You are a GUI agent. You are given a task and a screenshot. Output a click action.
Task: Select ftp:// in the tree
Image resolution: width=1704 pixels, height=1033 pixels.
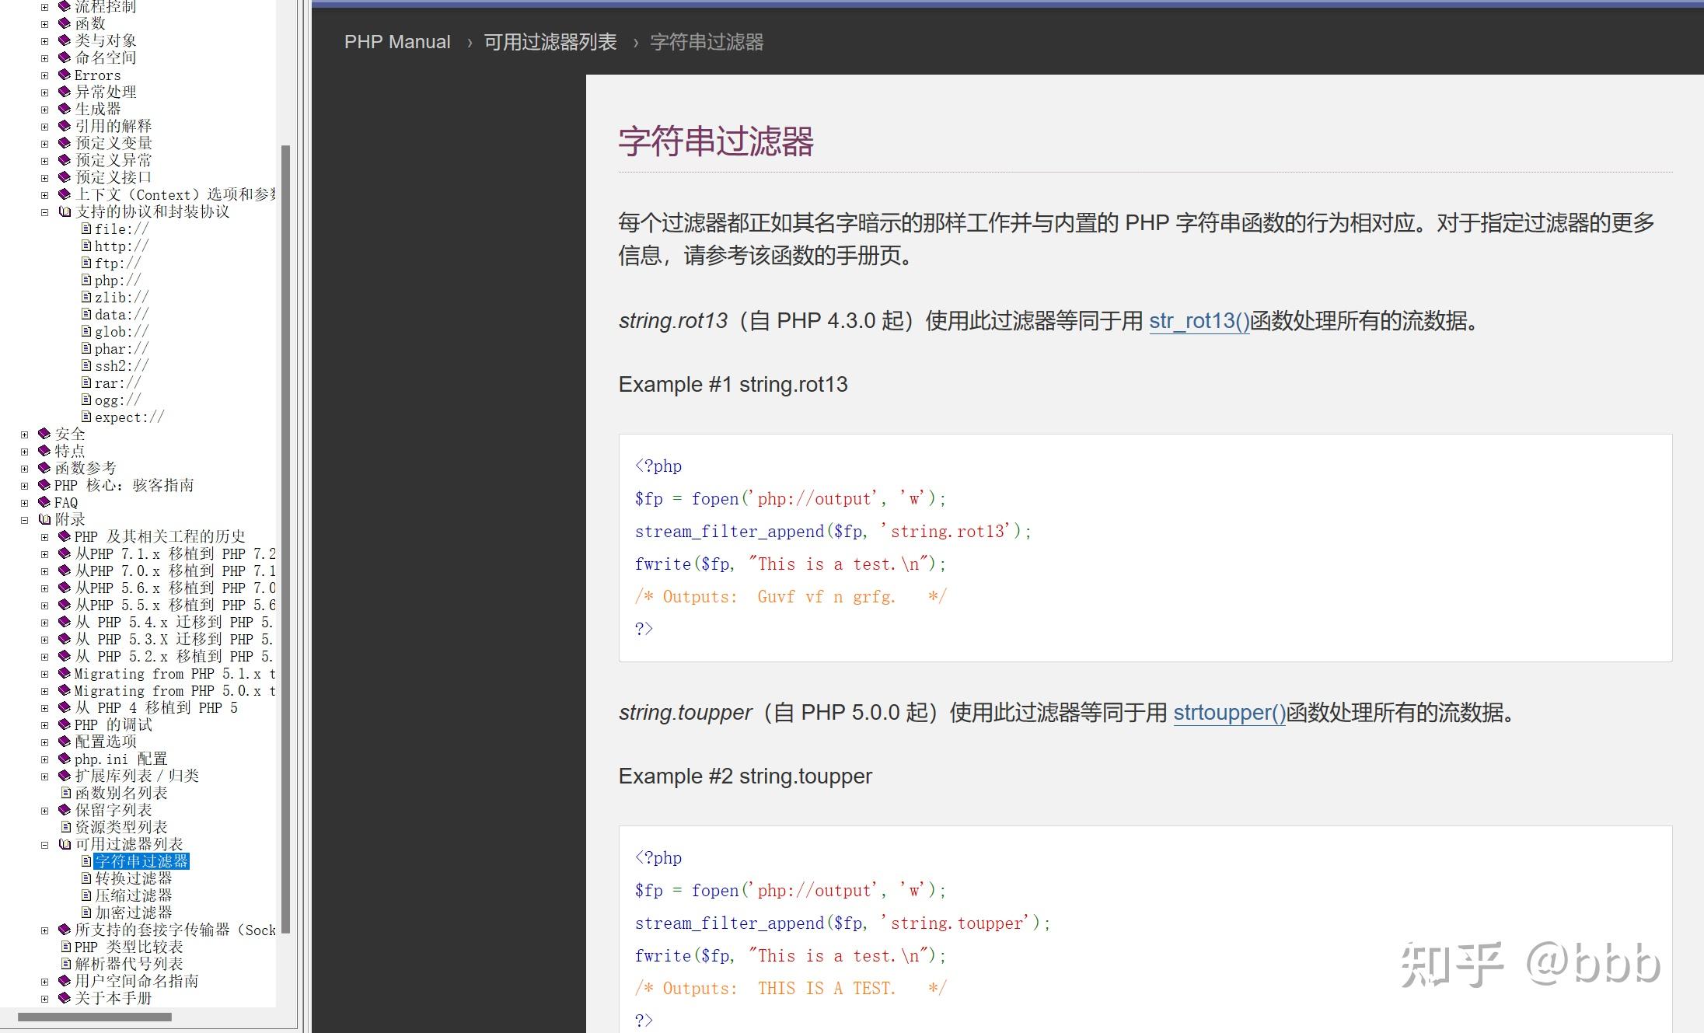117,263
